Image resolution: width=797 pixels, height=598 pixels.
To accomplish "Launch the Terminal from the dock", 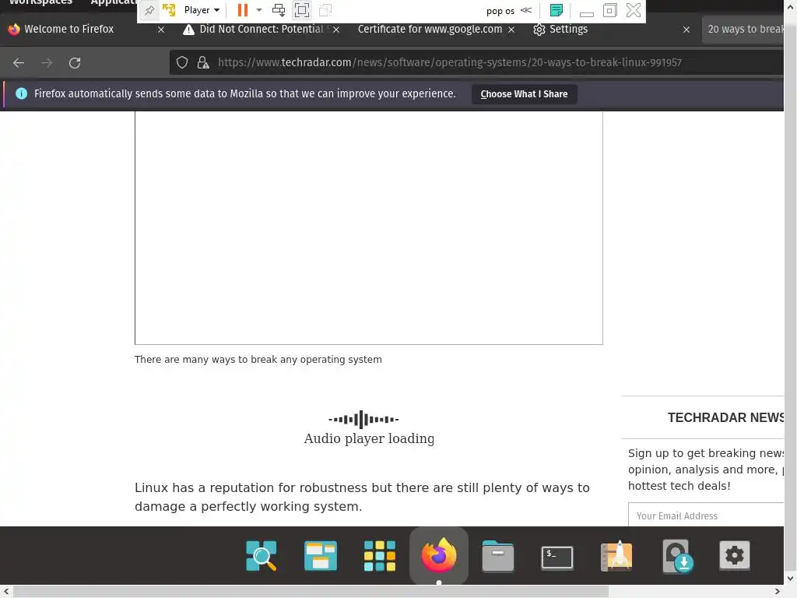I will point(557,558).
